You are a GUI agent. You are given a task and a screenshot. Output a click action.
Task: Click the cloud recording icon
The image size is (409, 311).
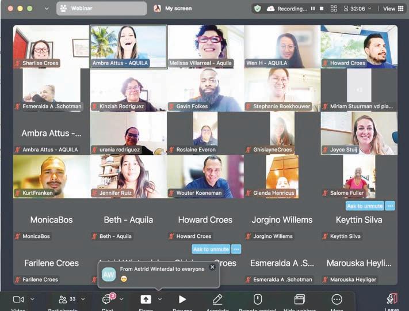270,9
